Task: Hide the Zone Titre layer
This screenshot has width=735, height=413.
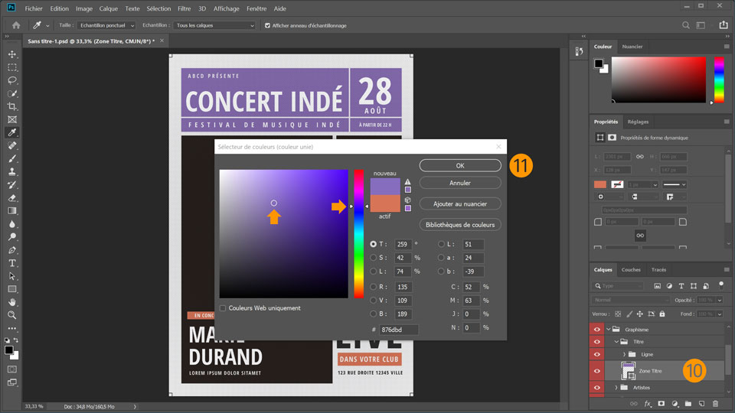Action: coord(596,371)
